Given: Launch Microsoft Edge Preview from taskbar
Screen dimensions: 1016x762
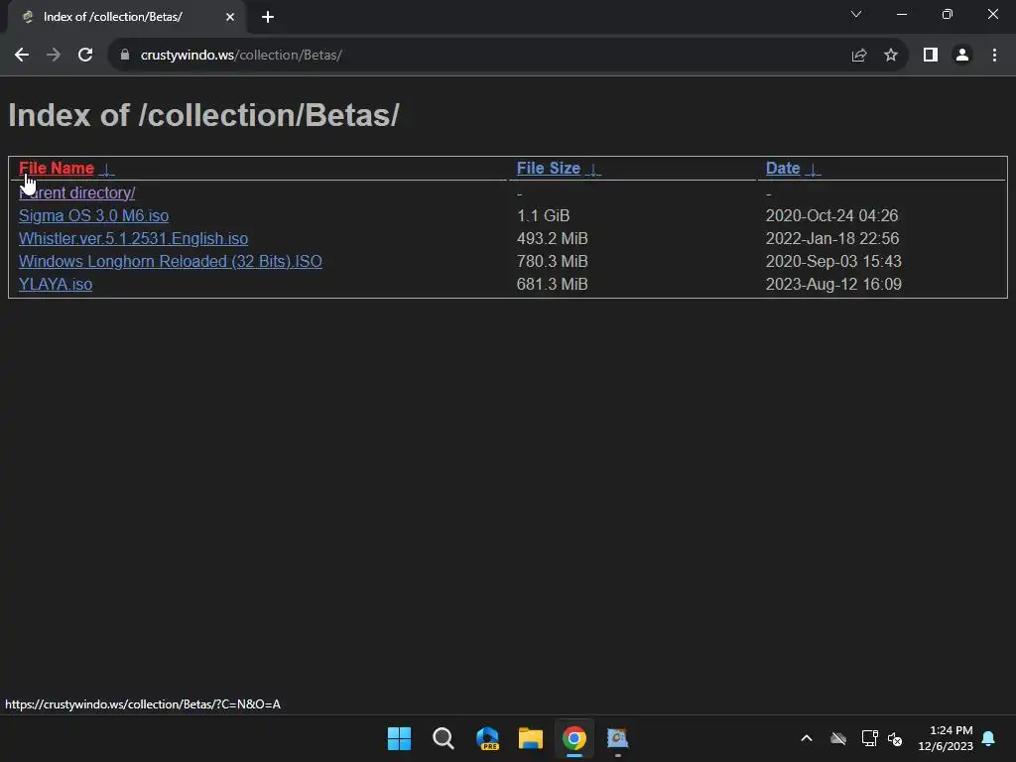Looking at the screenshot, I should tap(487, 738).
